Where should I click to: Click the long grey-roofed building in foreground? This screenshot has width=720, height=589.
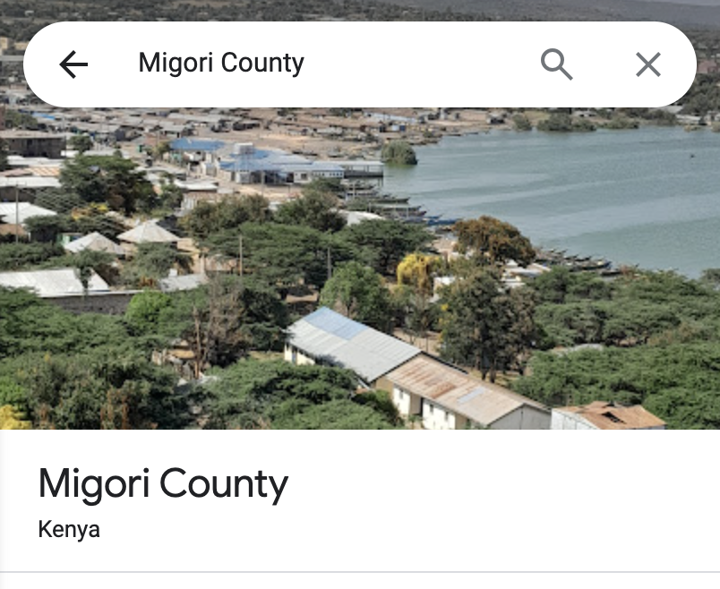351,344
